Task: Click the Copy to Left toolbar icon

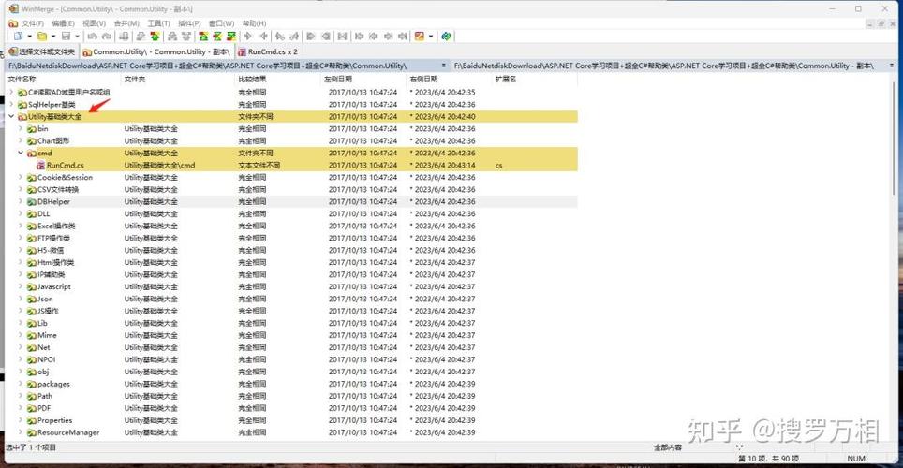Action: coord(264,37)
